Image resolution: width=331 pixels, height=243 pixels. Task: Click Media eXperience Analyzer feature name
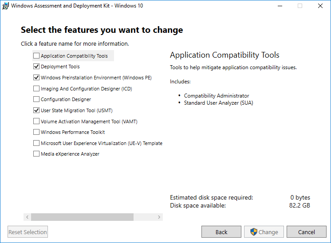tap(70, 154)
